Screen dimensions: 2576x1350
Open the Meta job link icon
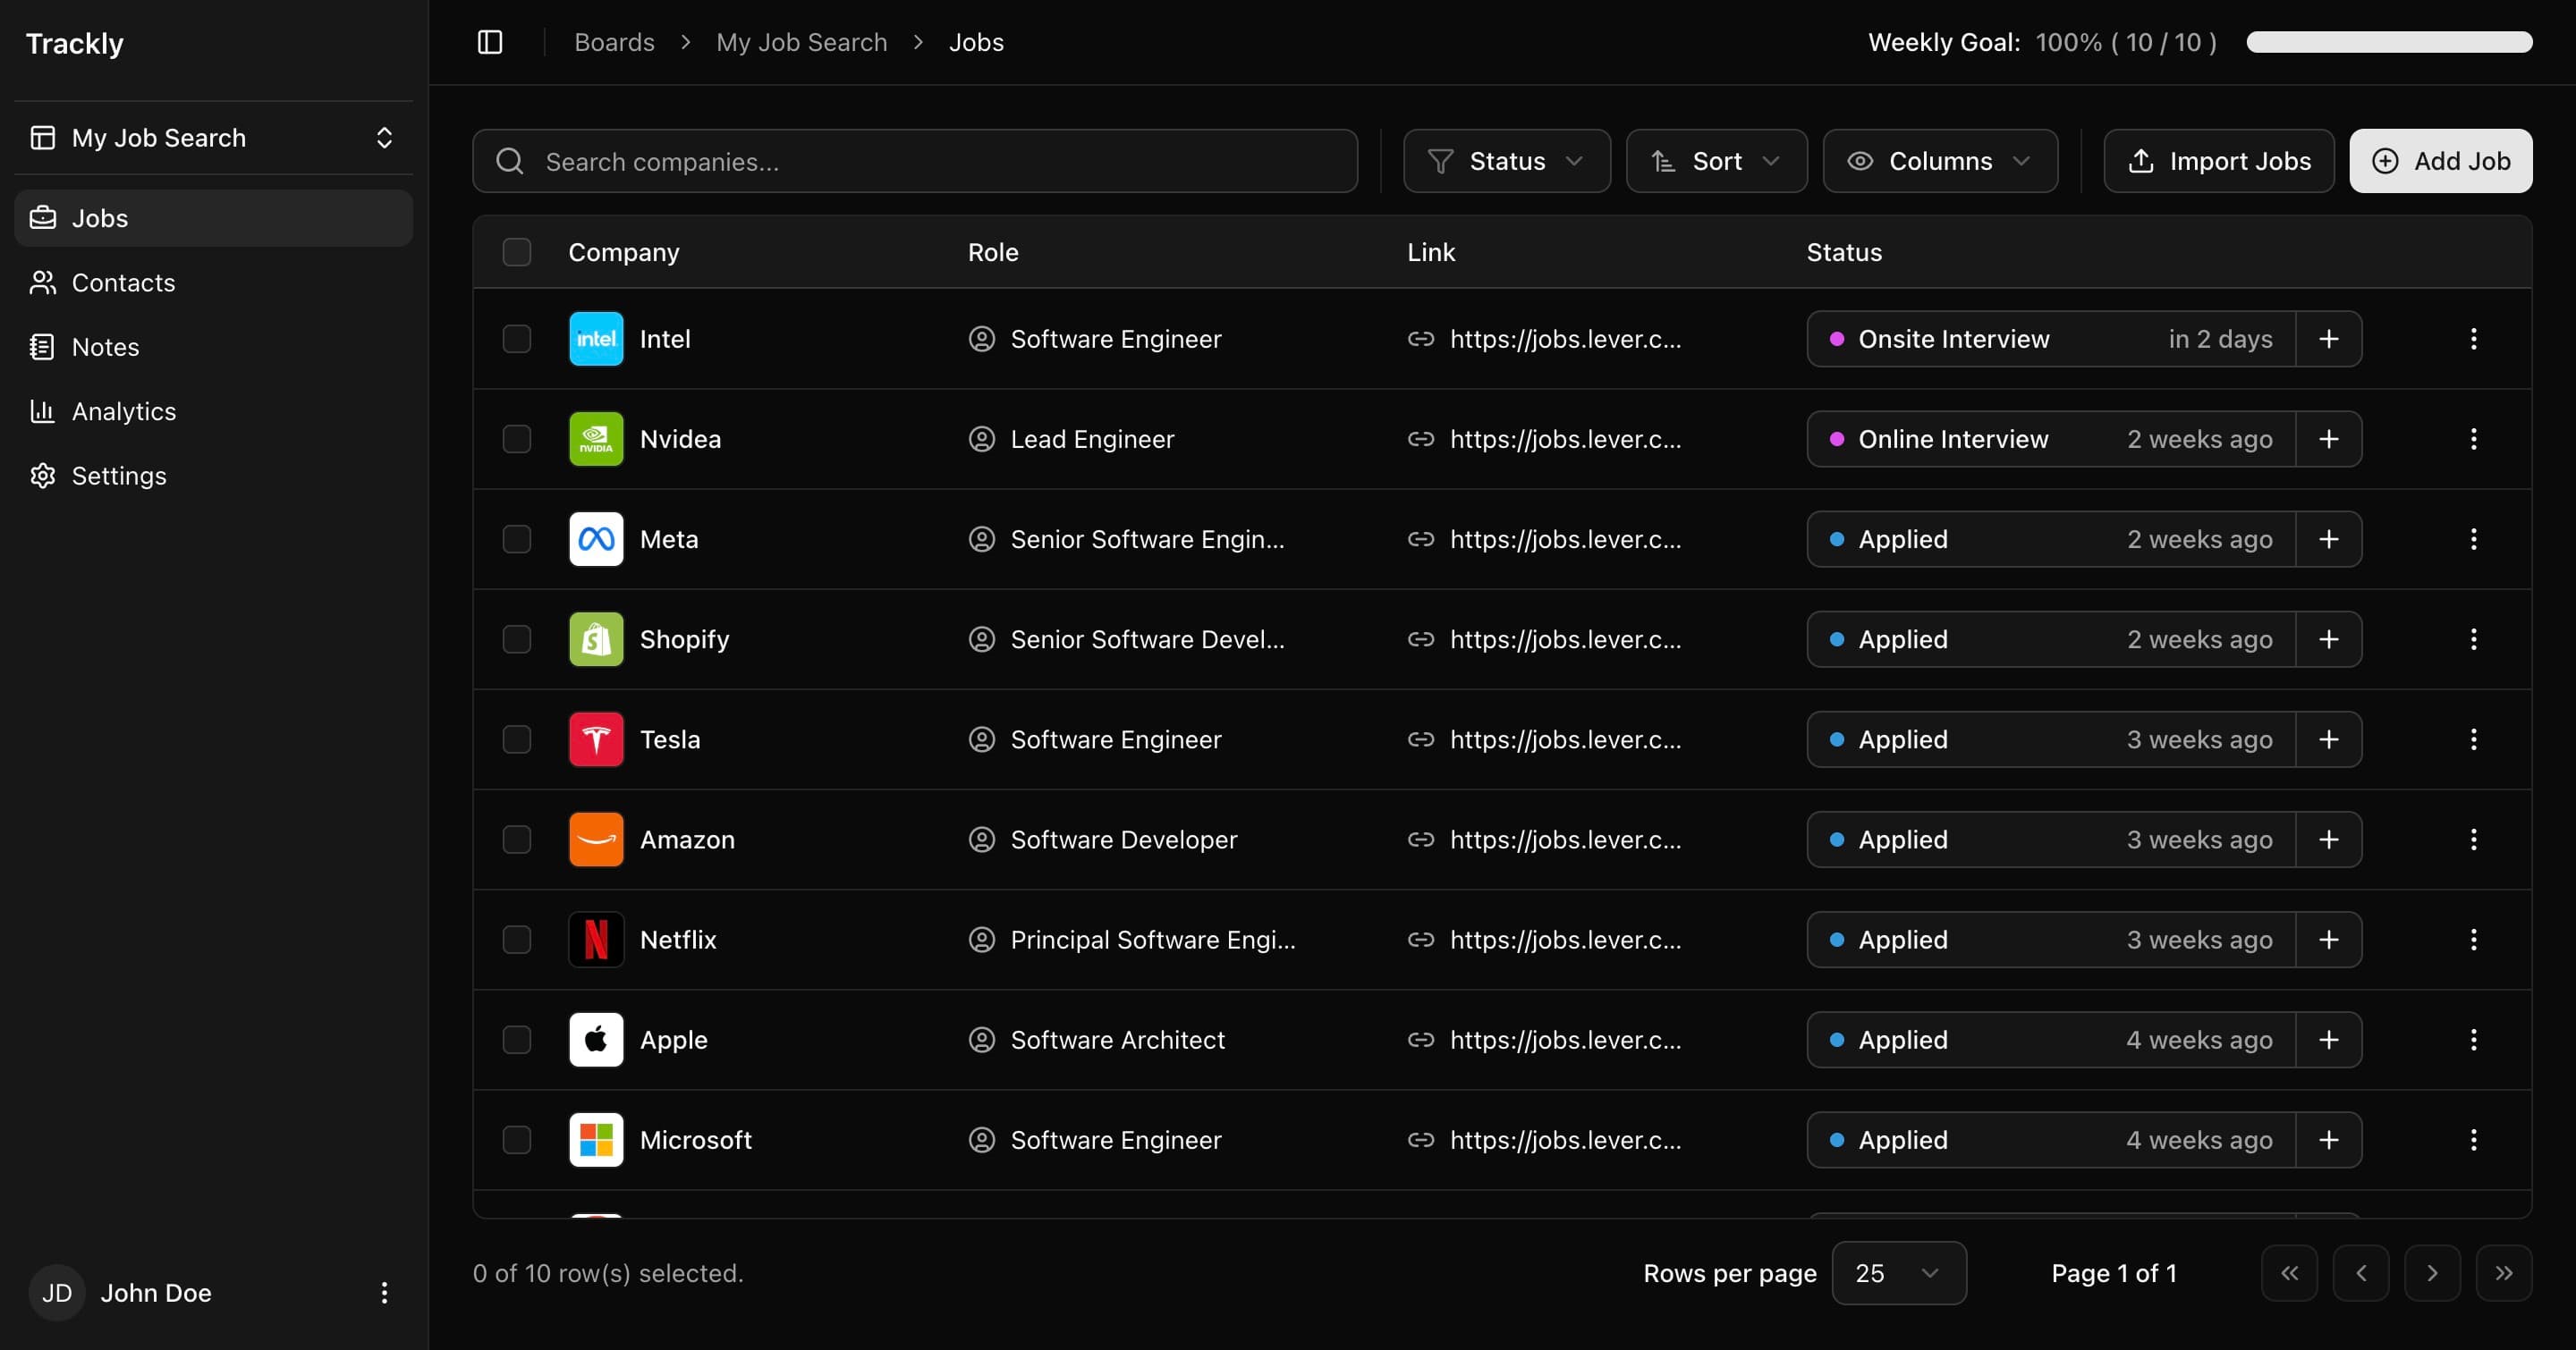pos(1421,540)
